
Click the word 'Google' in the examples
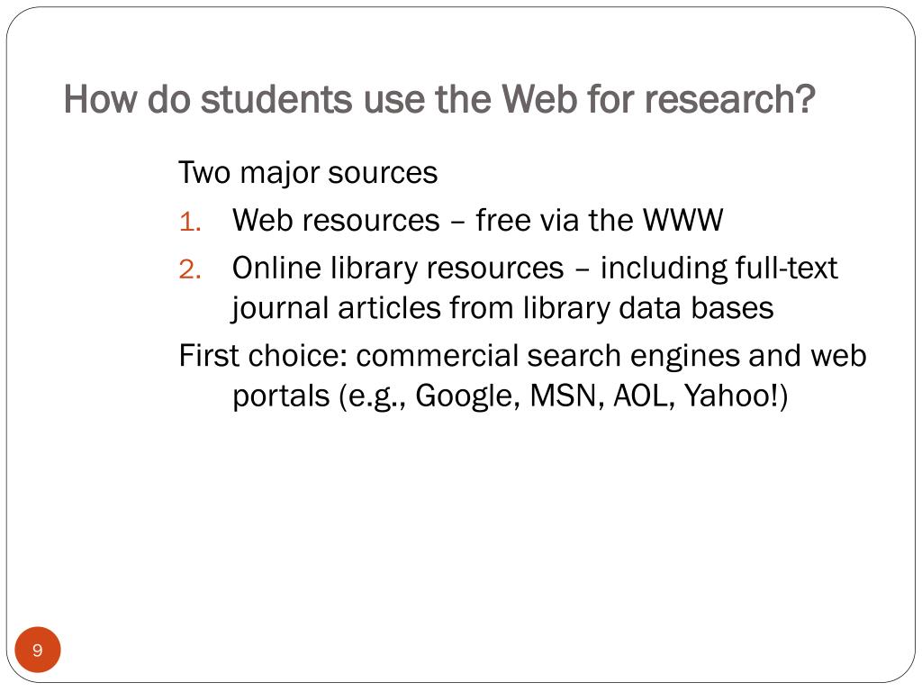(467, 396)
